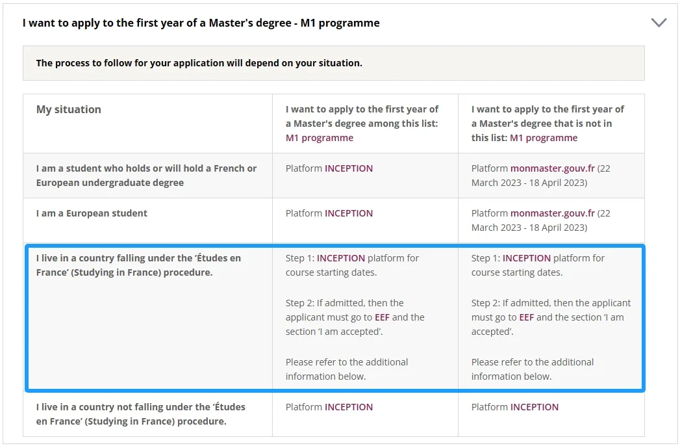
Task: Follow the EEF link in the right column
Action: [526, 317]
